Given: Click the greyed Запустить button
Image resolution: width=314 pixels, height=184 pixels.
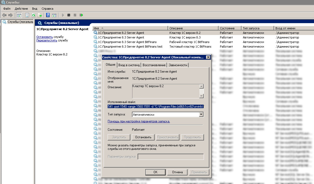Looking at the screenshot, I should (119, 137).
